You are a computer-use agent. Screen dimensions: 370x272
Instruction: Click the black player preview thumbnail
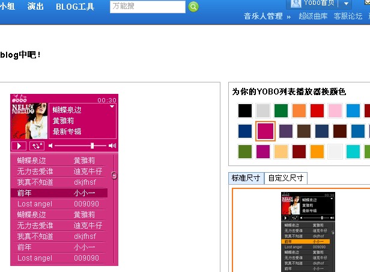coord(308,232)
